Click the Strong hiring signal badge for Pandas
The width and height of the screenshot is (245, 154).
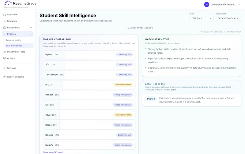pyautogui.click(x=123, y=95)
